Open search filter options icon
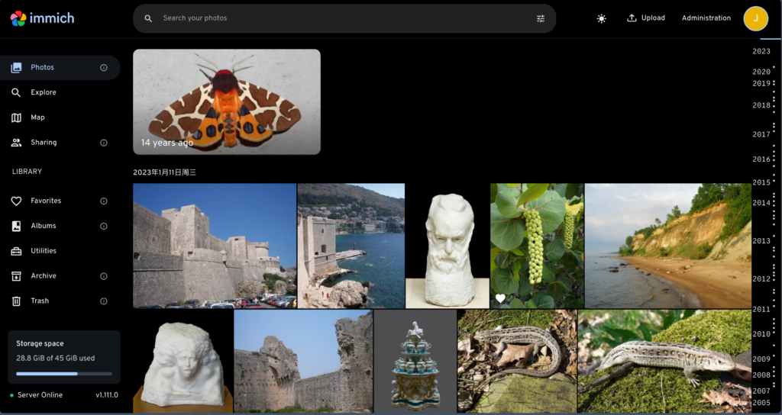This screenshot has height=415, width=782. tap(541, 18)
